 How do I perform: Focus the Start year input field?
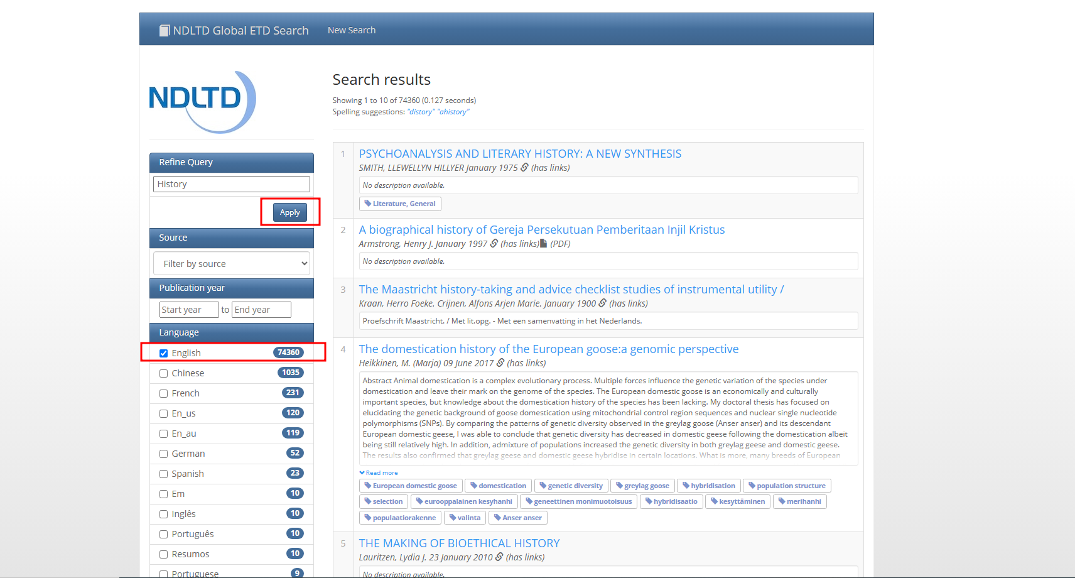click(x=188, y=310)
